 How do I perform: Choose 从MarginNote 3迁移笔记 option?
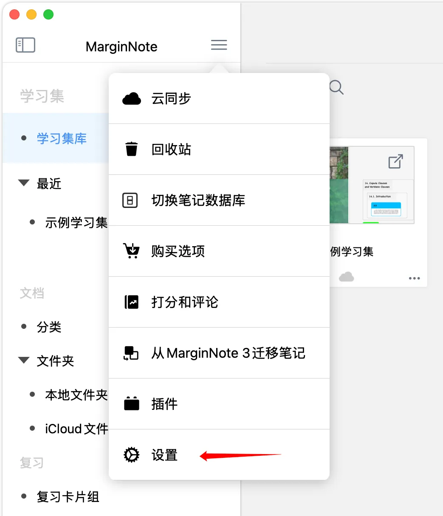pos(219,353)
